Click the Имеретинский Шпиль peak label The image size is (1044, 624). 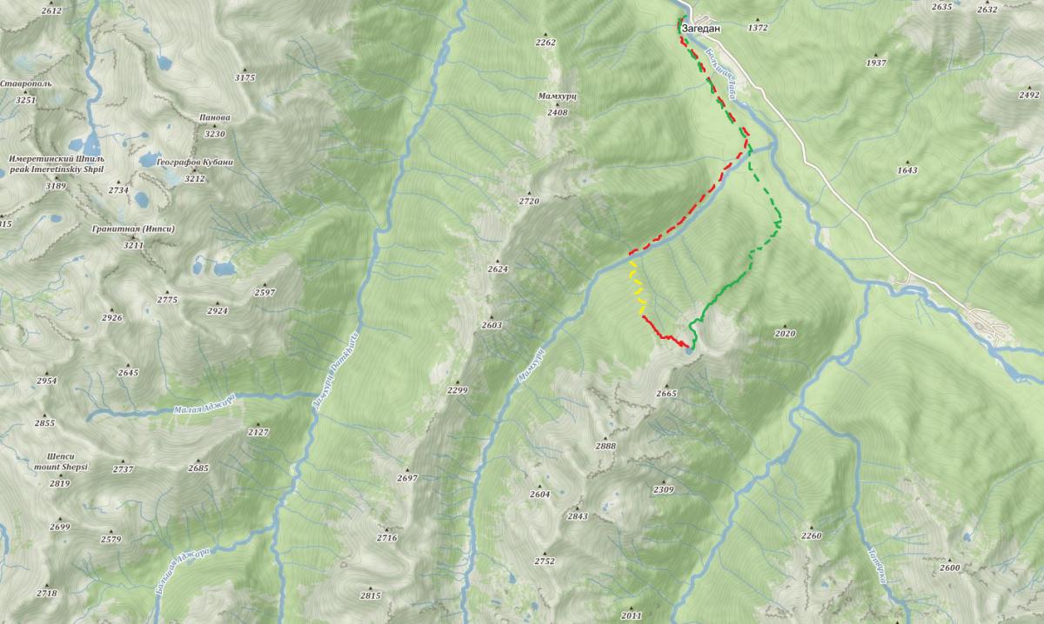click(x=56, y=165)
